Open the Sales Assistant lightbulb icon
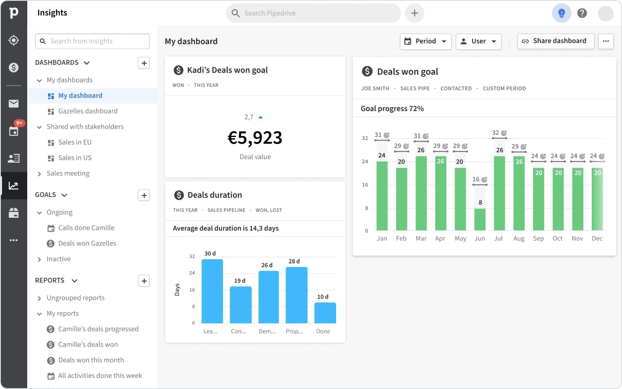Viewport: 622px width, 389px height. (x=562, y=13)
